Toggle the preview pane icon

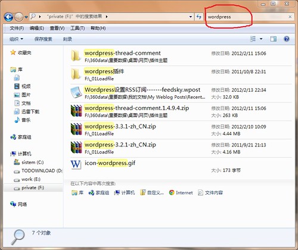(x=274, y=39)
